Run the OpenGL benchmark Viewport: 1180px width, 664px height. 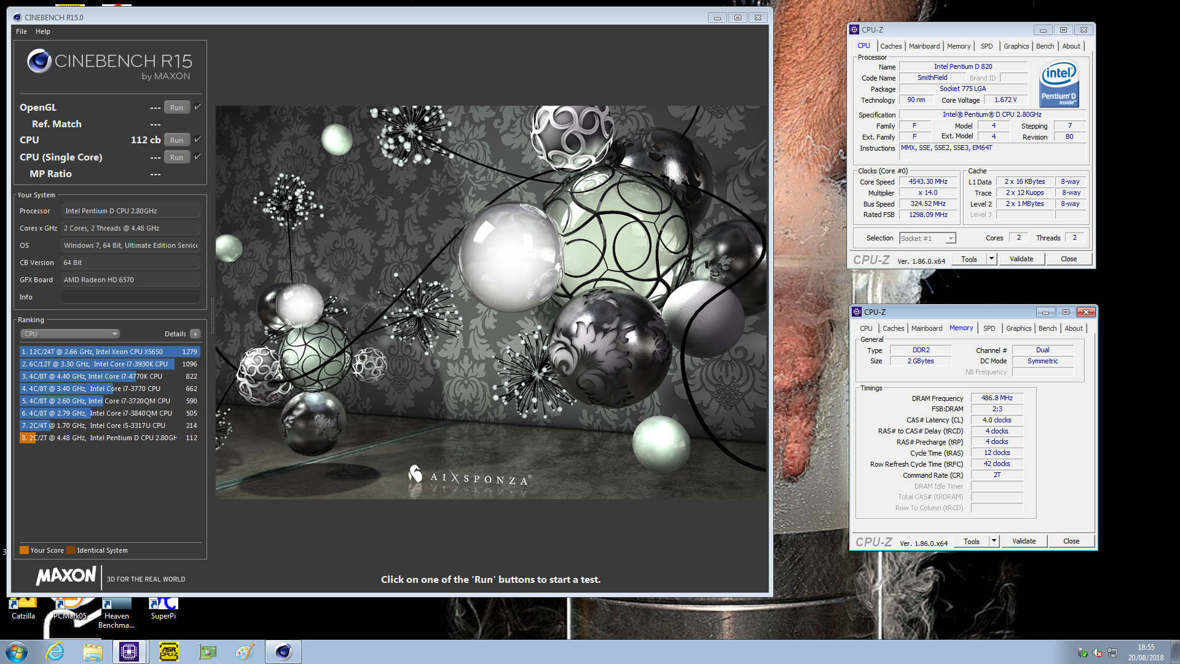pyautogui.click(x=176, y=108)
